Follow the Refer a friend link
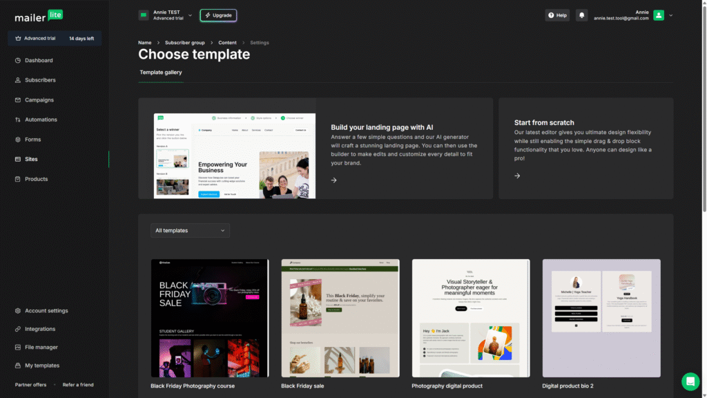Image resolution: width=707 pixels, height=398 pixels. point(78,385)
